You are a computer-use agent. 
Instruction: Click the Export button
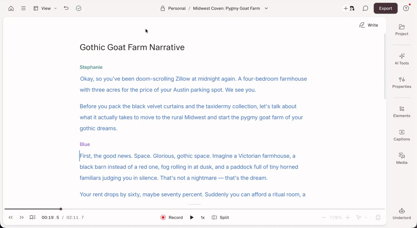(386, 8)
